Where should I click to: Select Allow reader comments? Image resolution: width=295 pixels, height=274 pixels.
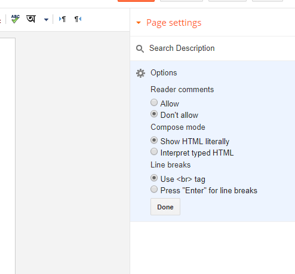(x=154, y=102)
